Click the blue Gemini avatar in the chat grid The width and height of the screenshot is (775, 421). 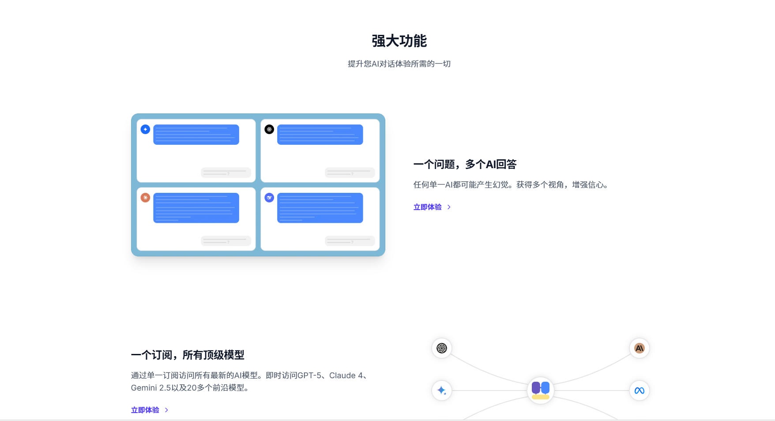145,129
